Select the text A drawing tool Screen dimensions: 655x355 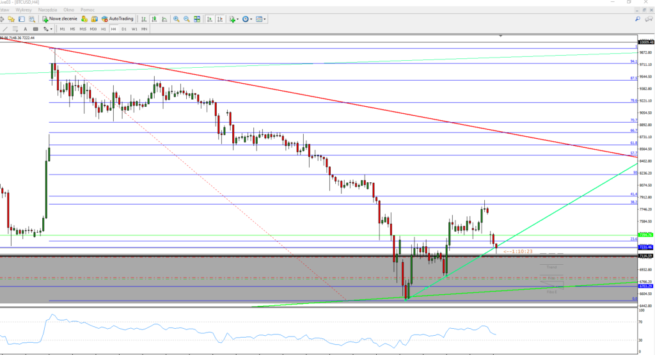[x=25, y=29]
